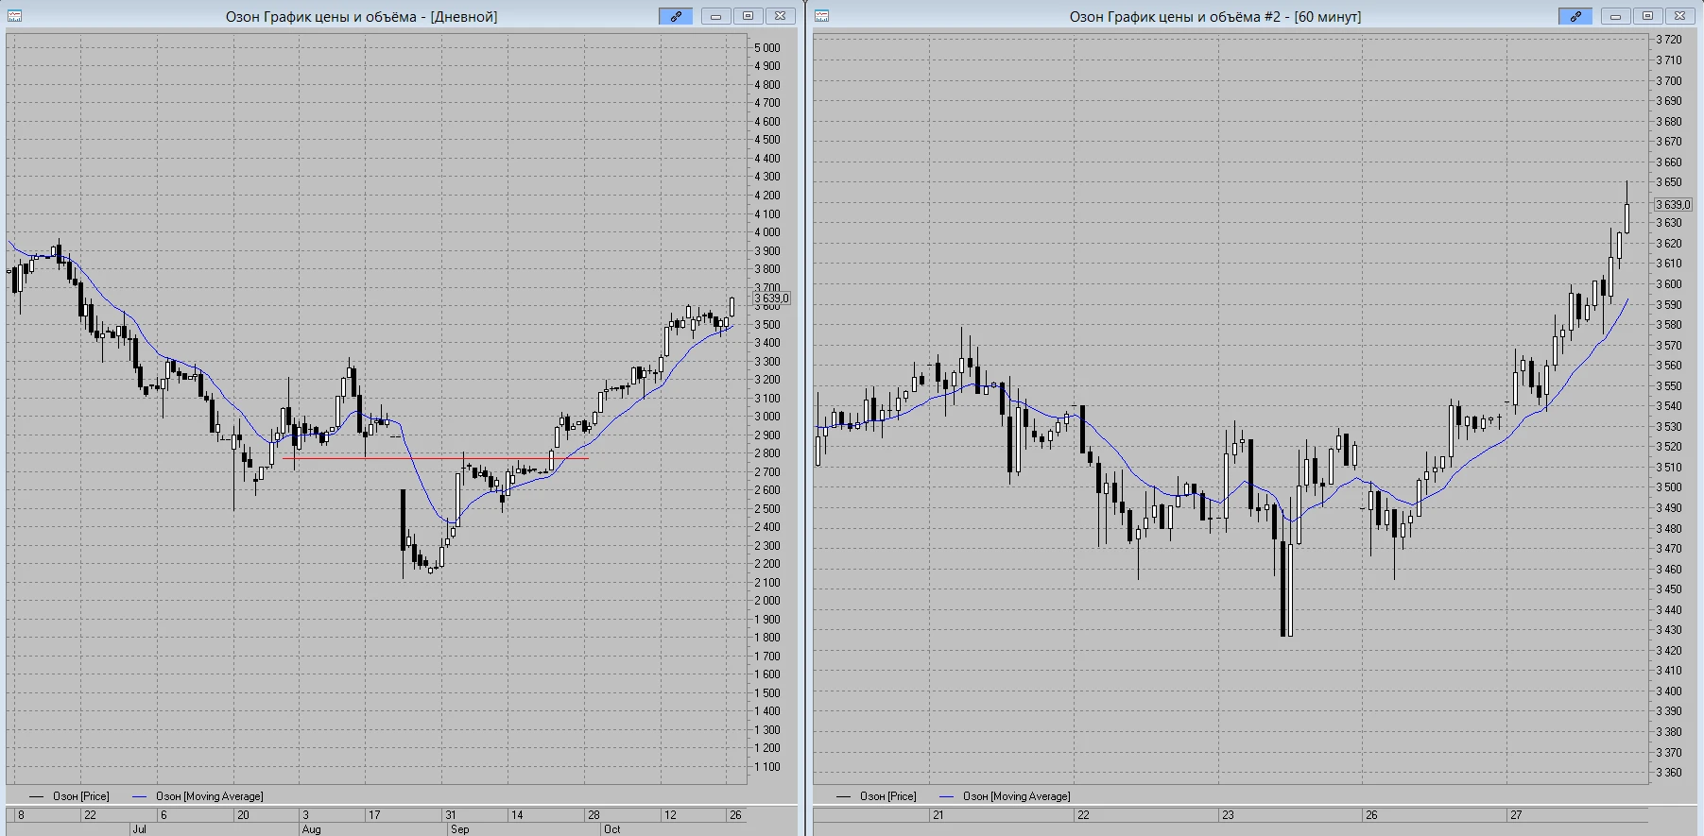This screenshot has height=836, width=1704.
Task: Minimize the Дневной chart window
Action: 715,16
